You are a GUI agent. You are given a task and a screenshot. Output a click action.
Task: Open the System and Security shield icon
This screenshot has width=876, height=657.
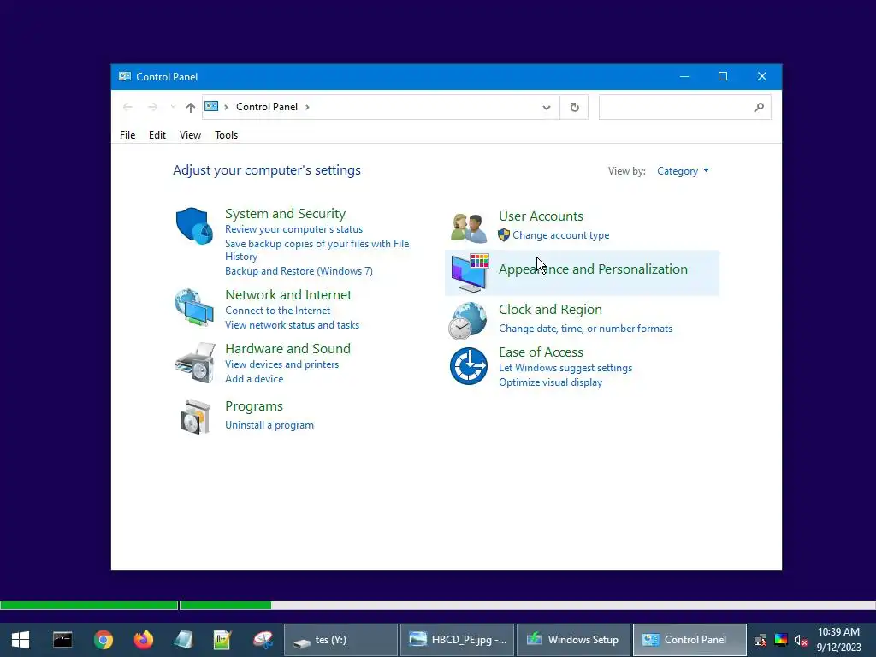click(x=194, y=226)
